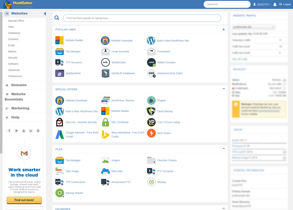The height and width of the screenshot is (210, 293).
Task: Open the LinkedIn social icon
Action: pos(31,131)
